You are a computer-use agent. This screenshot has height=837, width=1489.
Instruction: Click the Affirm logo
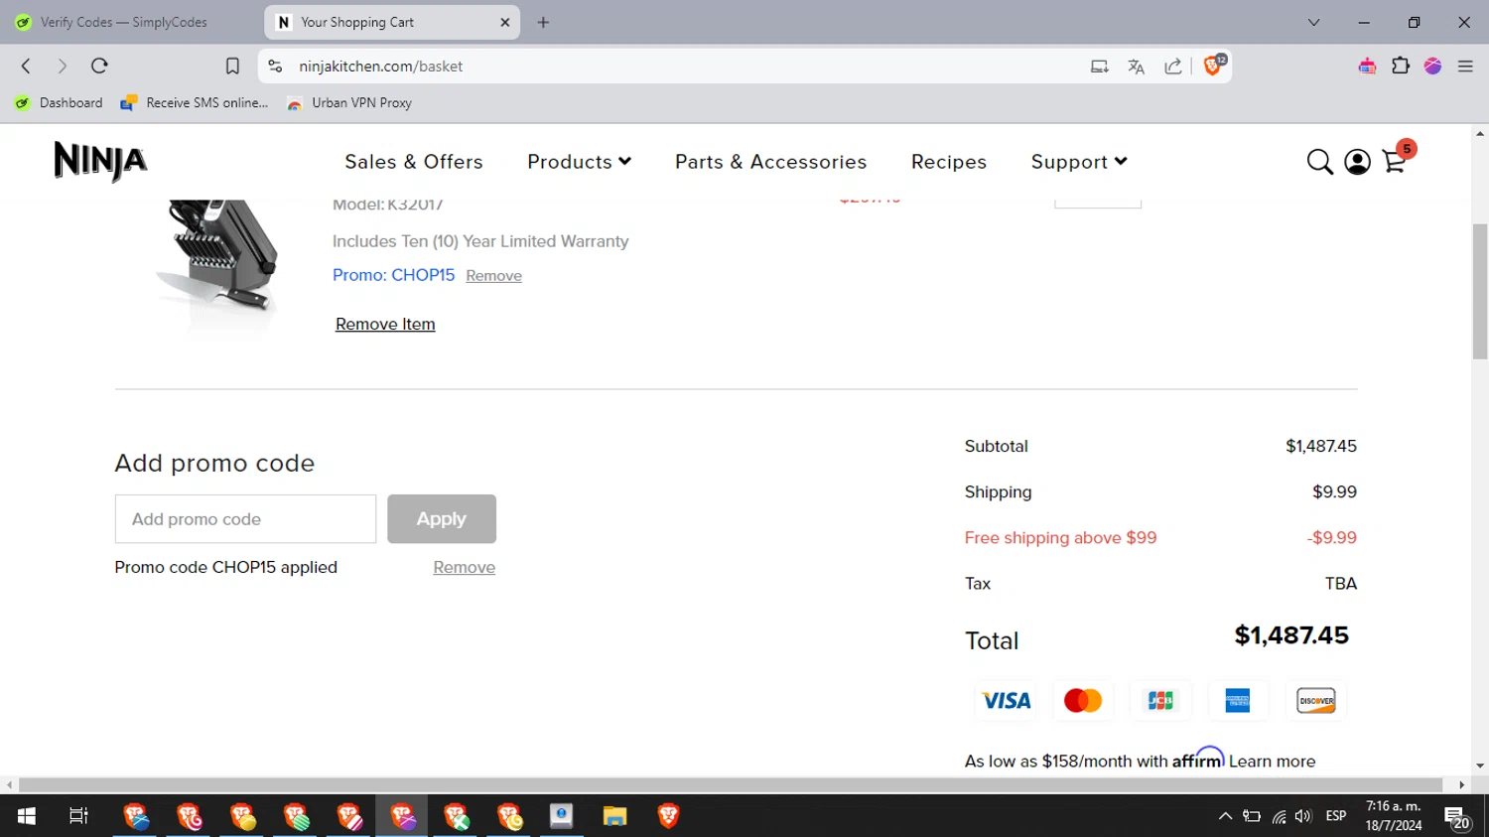tap(1198, 758)
